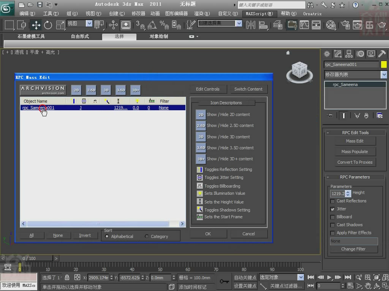Image resolution: width=389 pixels, height=291 pixels.
Task: Enable Apply Filter Effects checkbox
Action: (332, 233)
